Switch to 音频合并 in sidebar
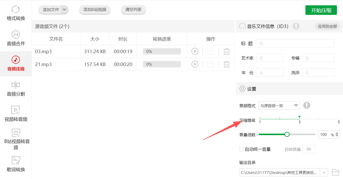This screenshot has width=343, height=179. 16,38
